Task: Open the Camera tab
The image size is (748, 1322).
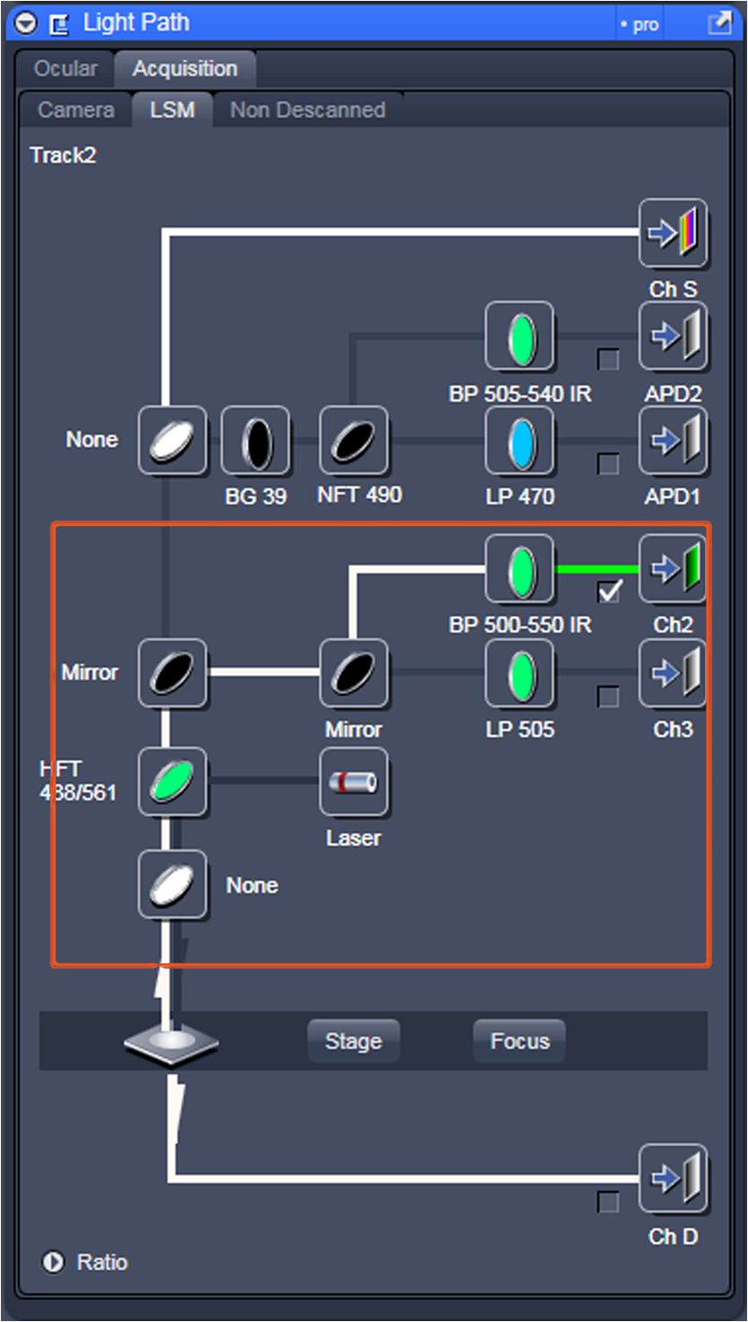Action: 76,109
